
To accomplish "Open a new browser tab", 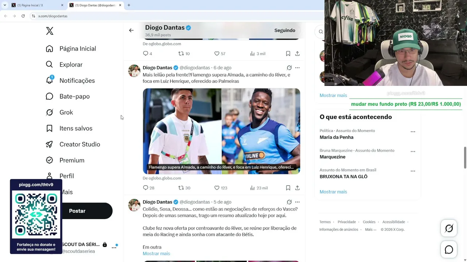I will [x=129, y=5].
